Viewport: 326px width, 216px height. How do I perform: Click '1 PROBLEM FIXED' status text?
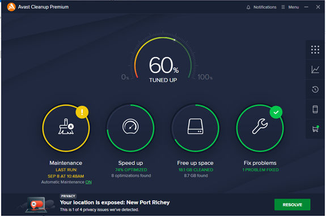pyautogui.click(x=261, y=170)
